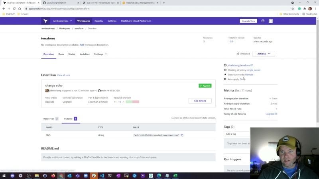Click the single_server working directory link
Viewport: 319px width, 179px height.
(x=254, y=70)
